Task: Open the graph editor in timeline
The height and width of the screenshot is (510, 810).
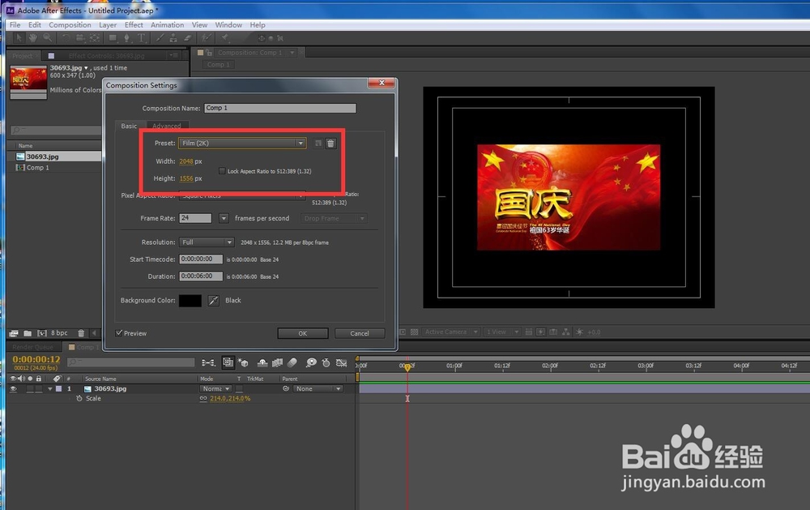Action: (x=342, y=363)
